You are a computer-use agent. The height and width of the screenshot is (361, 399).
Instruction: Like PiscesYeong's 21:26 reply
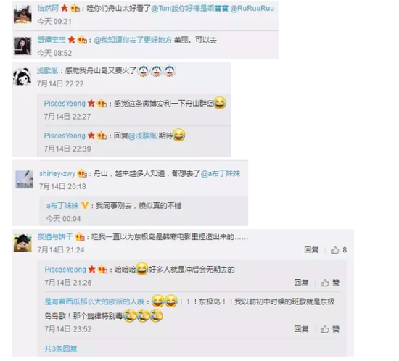point(330,283)
